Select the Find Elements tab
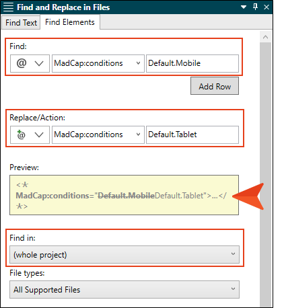Screen dimensions: 284x308 click(x=70, y=22)
